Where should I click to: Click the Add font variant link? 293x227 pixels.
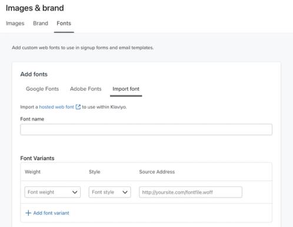(51, 213)
